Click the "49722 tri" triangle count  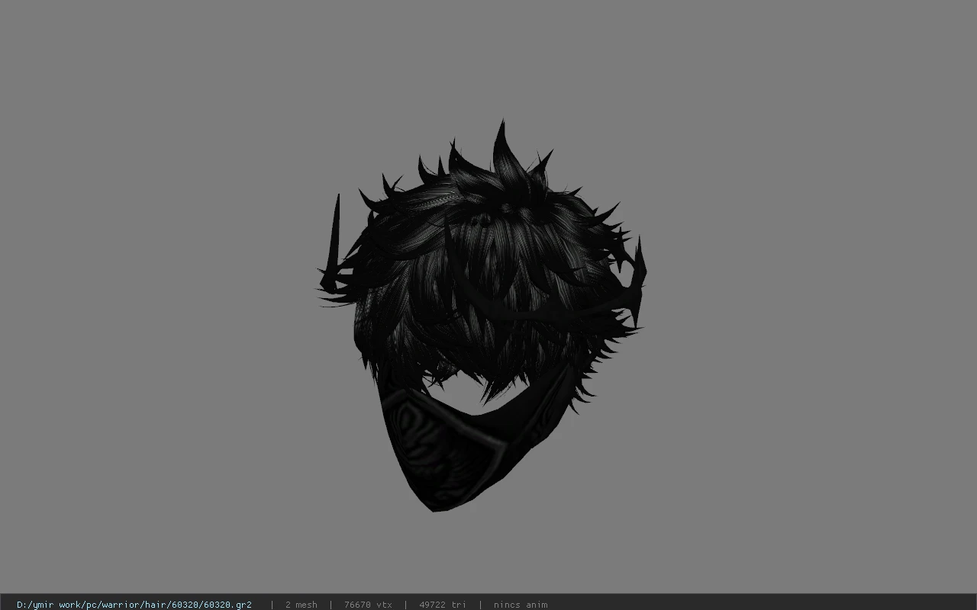(x=443, y=605)
